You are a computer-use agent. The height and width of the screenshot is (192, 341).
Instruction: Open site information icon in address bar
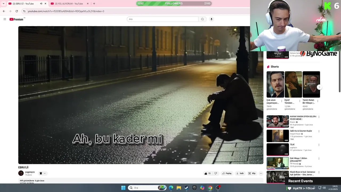pyautogui.click(x=24, y=11)
